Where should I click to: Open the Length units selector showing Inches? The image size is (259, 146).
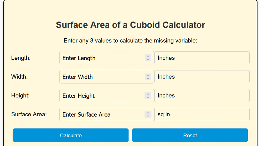(202, 58)
